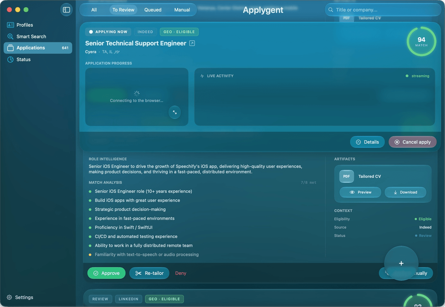Click 'CI/CD and automated testing experience' item
Image resolution: width=445 pixels, height=307 pixels.
[136, 236]
